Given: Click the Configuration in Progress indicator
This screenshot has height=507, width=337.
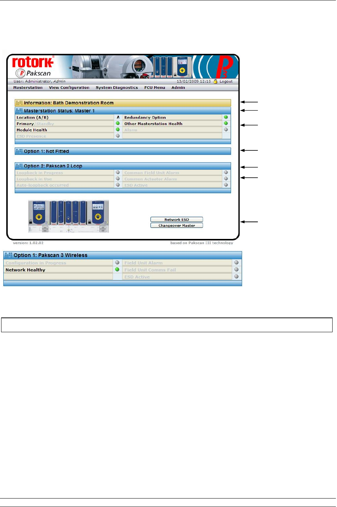Looking at the screenshot, I should point(117,263).
